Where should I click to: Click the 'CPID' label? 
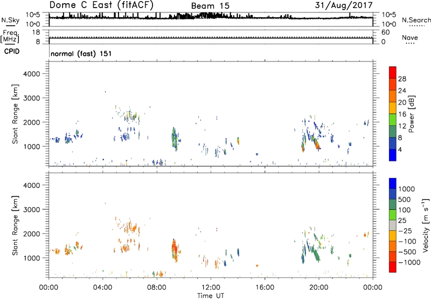(x=12, y=51)
